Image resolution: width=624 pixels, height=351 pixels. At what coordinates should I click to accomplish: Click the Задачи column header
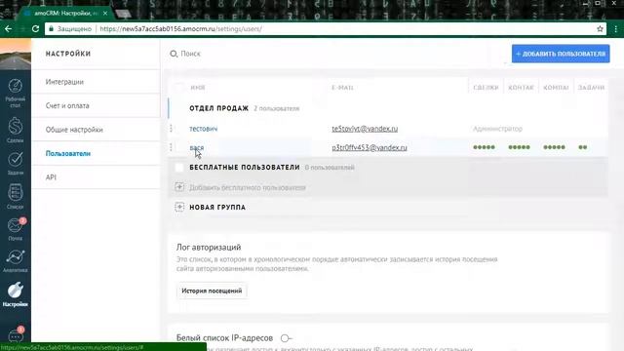click(x=591, y=88)
